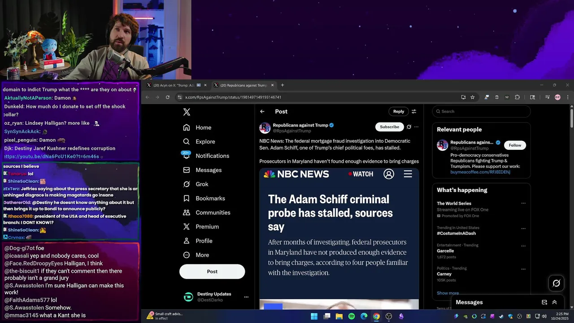Click the Grok explain icon on the post
This screenshot has height=323, width=574.
point(409,127)
